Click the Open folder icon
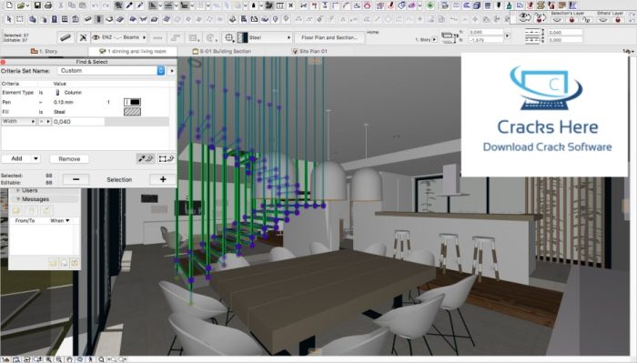This screenshot has height=363, width=637. (21, 5)
